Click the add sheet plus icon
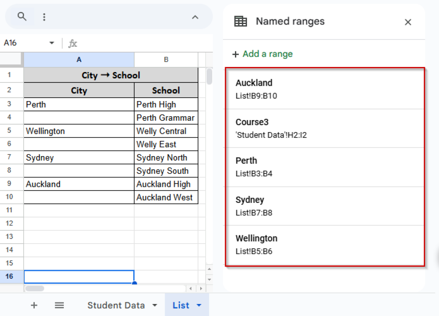This screenshot has width=439, height=316. tap(34, 305)
